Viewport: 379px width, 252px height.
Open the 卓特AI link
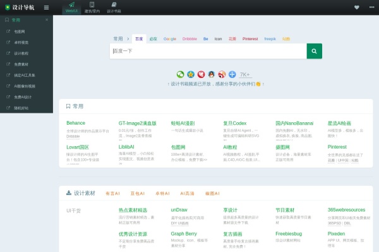[162, 193]
